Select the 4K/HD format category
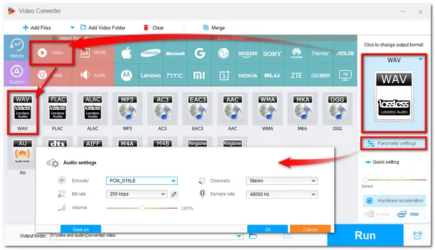Image resolution: width=435 pixels, height=250 pixels. coord(93,53)
